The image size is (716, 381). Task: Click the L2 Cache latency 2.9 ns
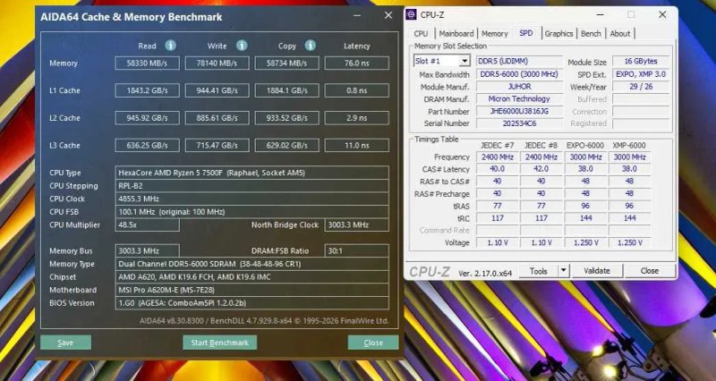pos(356,118)
